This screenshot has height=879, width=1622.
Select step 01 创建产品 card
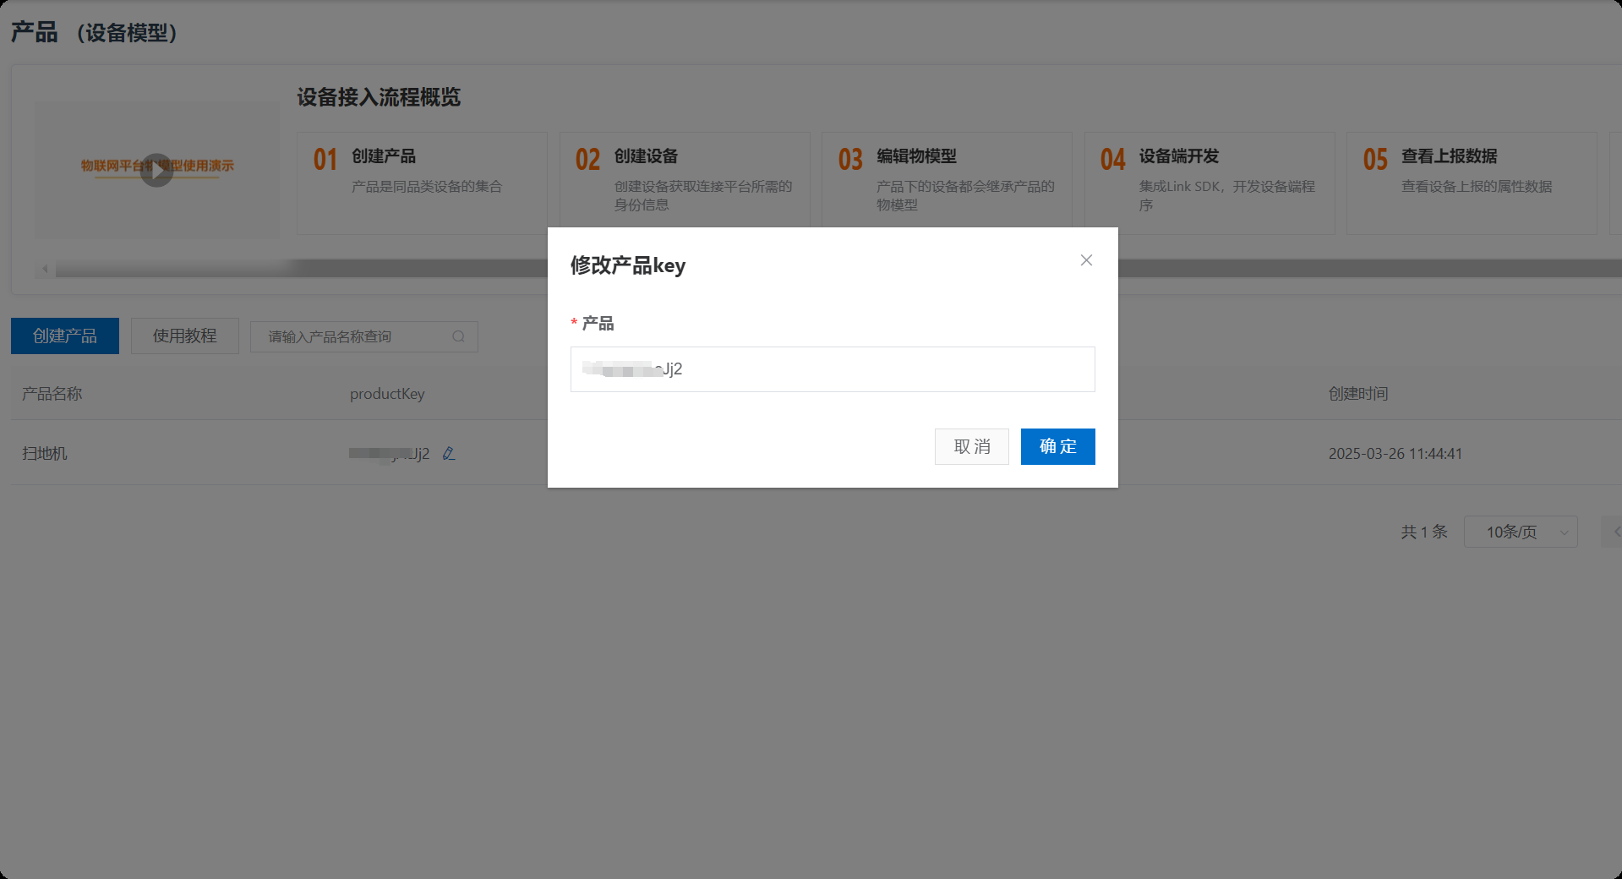click(422, 183)
